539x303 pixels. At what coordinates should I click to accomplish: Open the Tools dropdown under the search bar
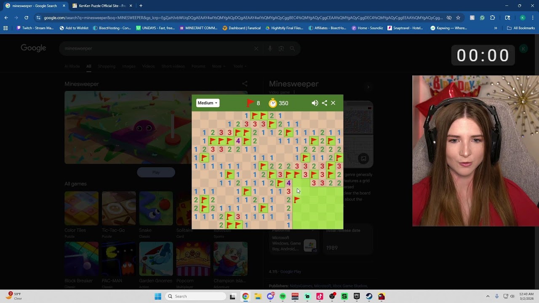(240, 66)
